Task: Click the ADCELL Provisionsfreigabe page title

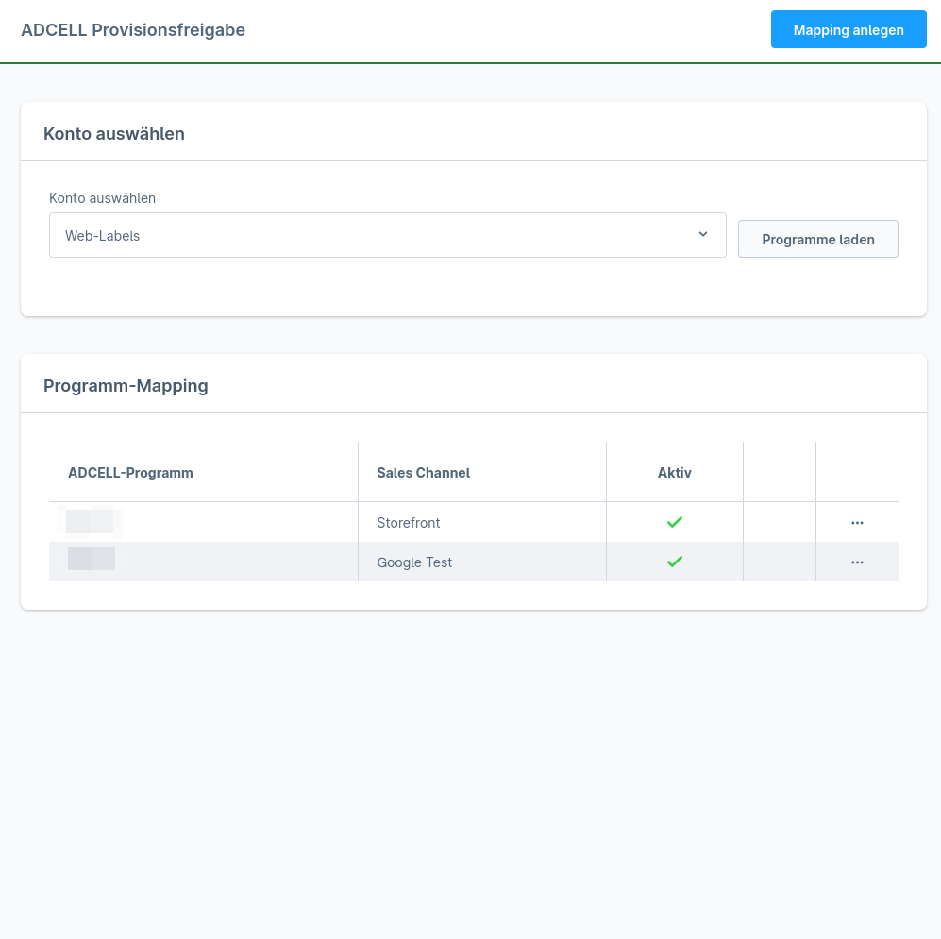Action: click(133, 30)
